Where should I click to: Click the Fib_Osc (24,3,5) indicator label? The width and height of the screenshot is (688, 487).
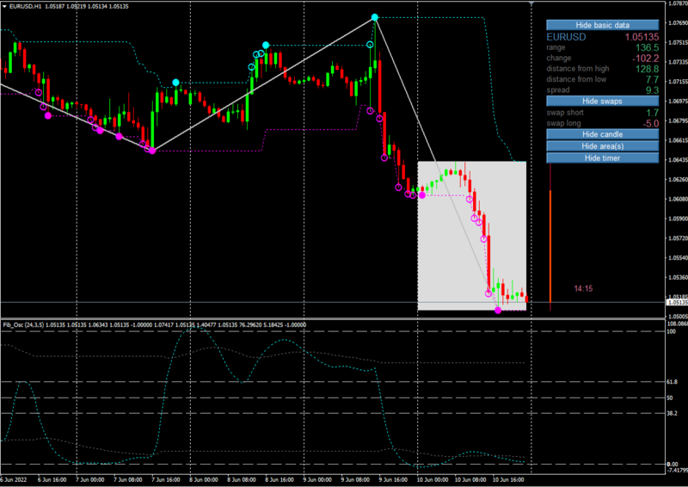(x=23, y=325)
